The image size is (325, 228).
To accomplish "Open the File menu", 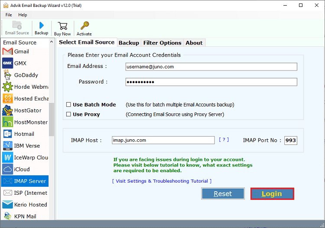I will point(9,15).
